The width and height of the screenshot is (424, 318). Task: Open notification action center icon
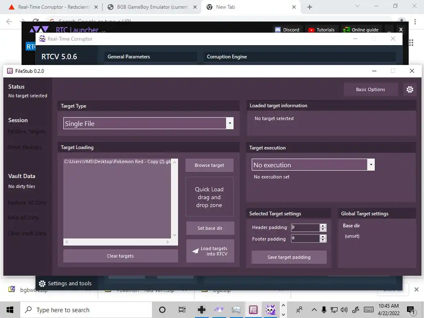(x=411, y=310)
